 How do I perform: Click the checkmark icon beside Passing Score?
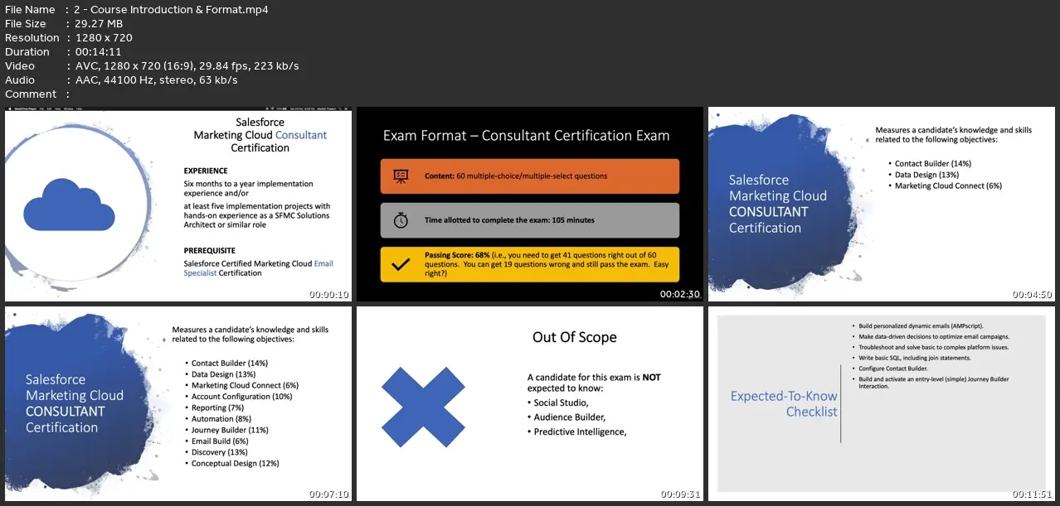[401, 264]
